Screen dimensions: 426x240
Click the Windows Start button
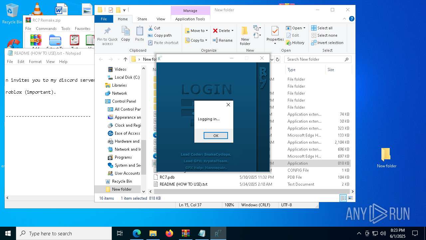(x=8, y=233)
